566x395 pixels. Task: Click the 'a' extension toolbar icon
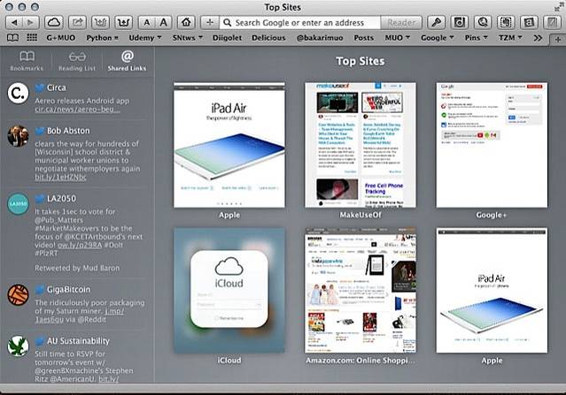point(529,23)
